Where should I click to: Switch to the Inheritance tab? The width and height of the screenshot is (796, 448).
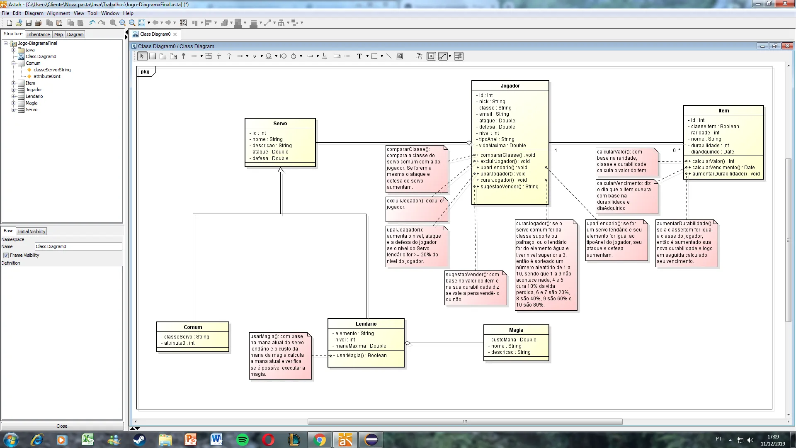tap(38, 34)
